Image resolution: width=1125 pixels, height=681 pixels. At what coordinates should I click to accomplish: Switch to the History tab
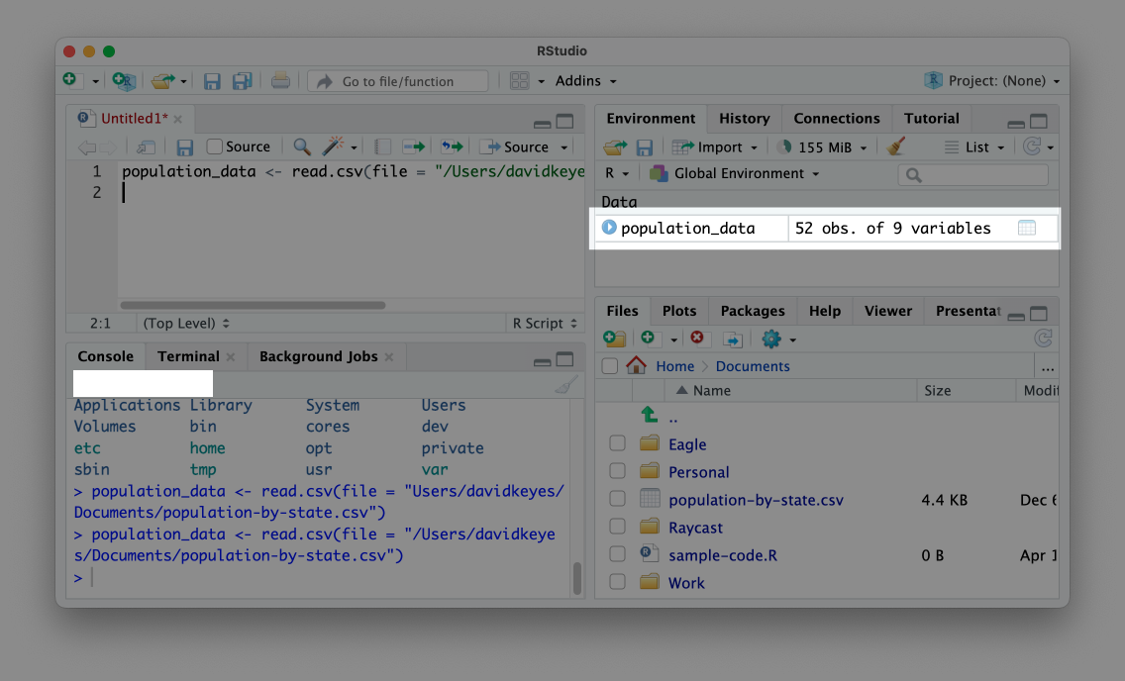[744, 118]
